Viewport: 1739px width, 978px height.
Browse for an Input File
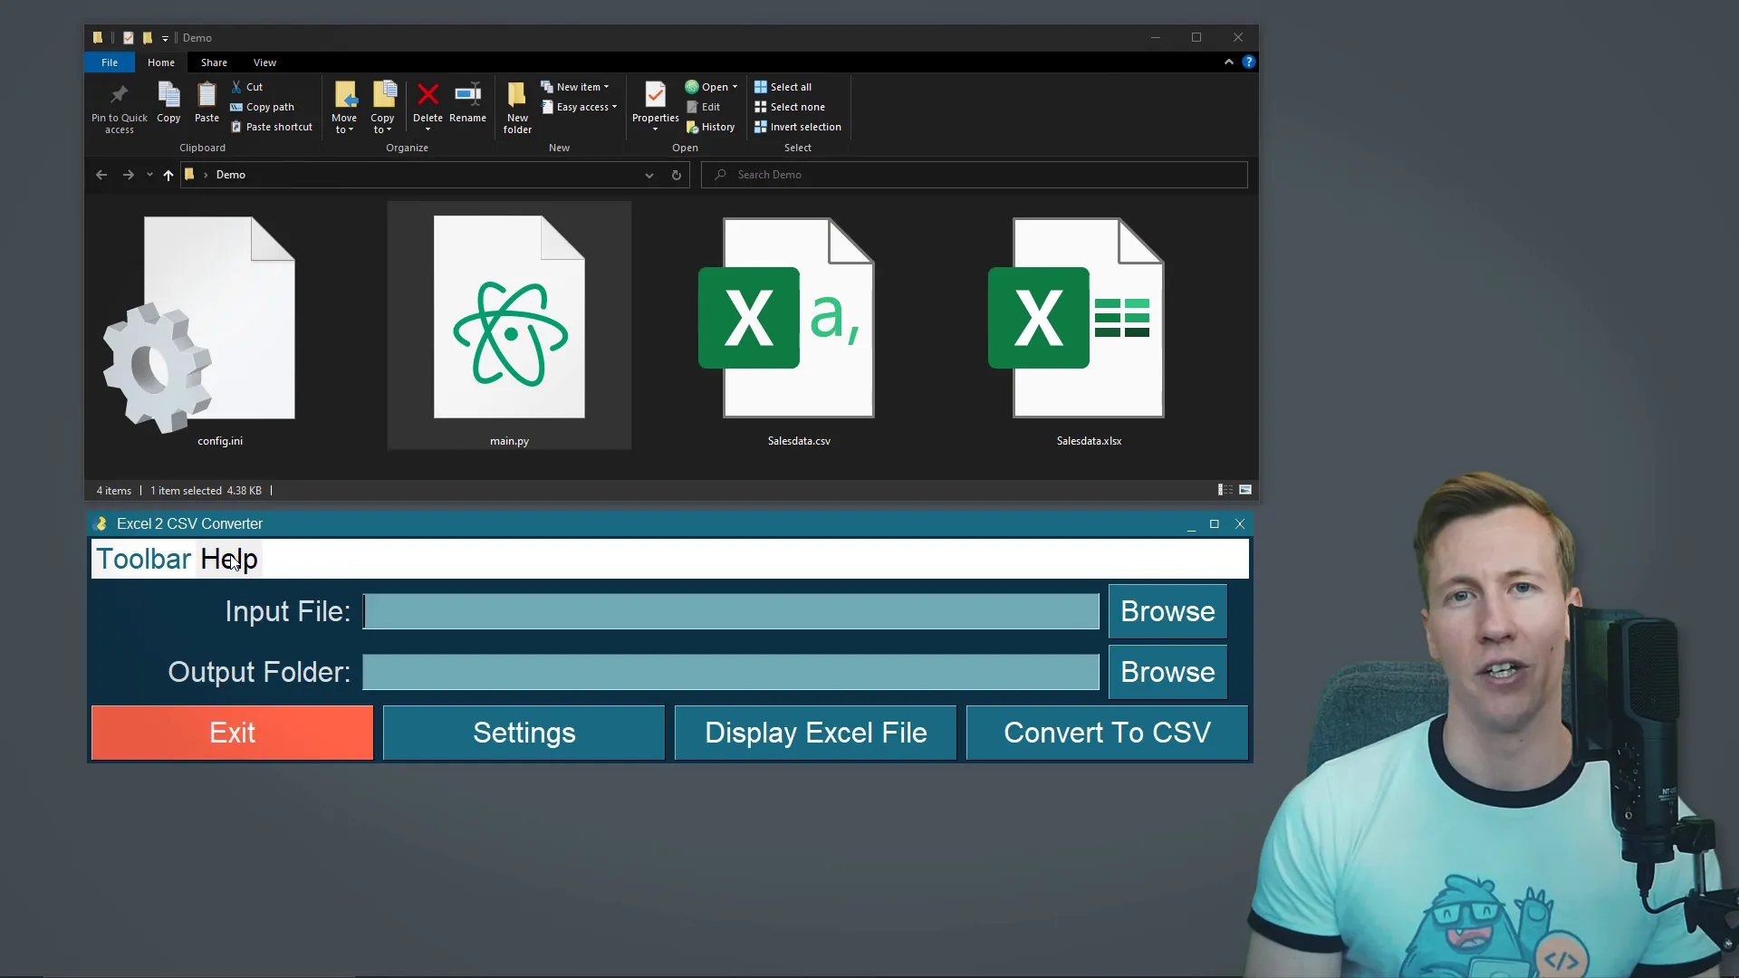1167,611
